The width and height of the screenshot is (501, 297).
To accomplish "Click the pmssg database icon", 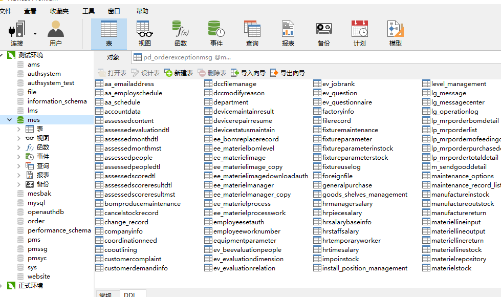I will pyautogui.click(x=20, y=249).
